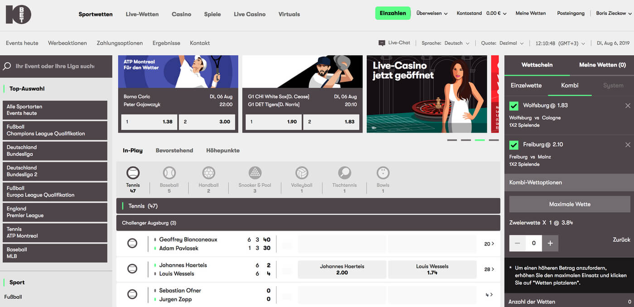Expand 4 more markets for Ofner match
The height and width of the screenshot is (307, 634).
pos(490,294)
